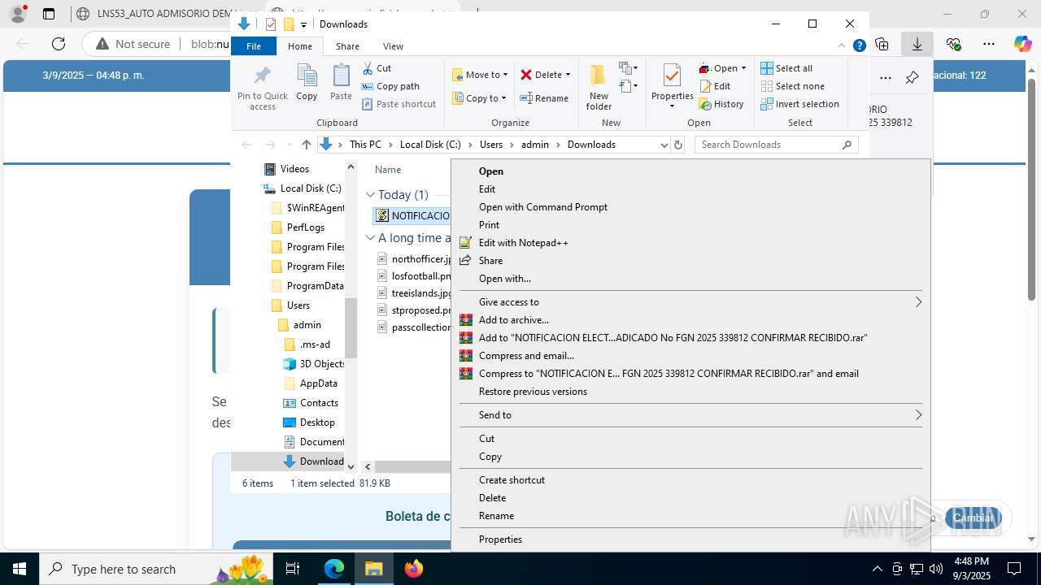Open Firefox from the taskbar
Viewport: 1041px width, 585px height.
pyautogui.click(x=414, y=569)
